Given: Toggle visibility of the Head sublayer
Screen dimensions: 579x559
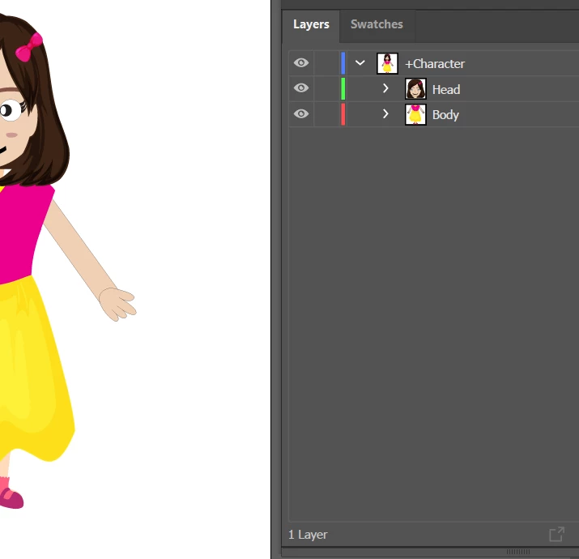Looking at the screenshot, I should point(301,88).
